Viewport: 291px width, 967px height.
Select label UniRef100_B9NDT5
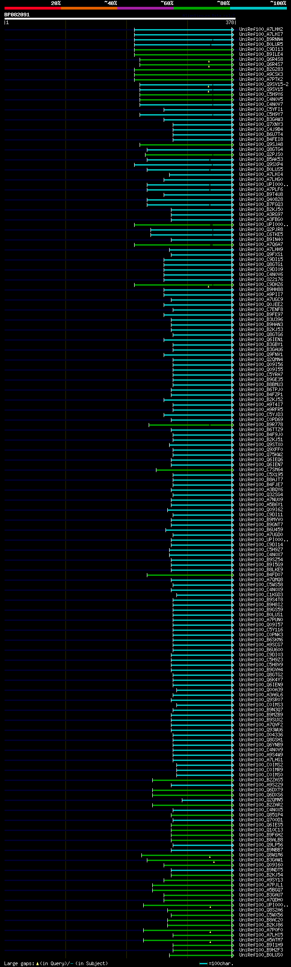point(261,870)
